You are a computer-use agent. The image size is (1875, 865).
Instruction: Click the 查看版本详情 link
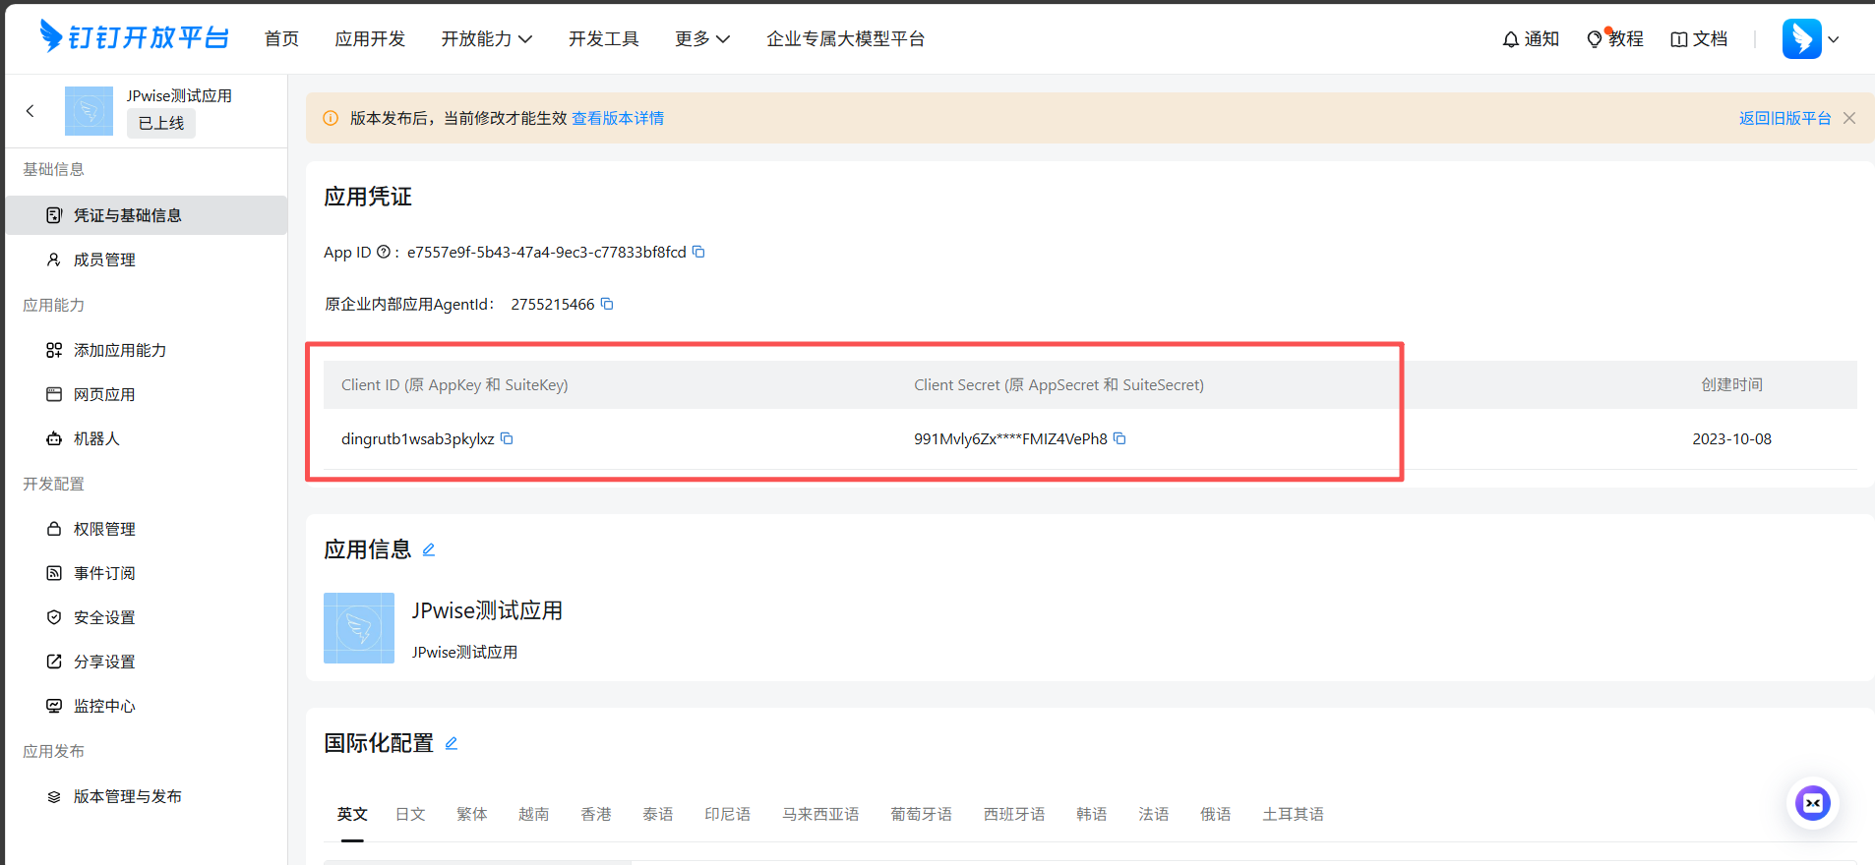(618, 118)
